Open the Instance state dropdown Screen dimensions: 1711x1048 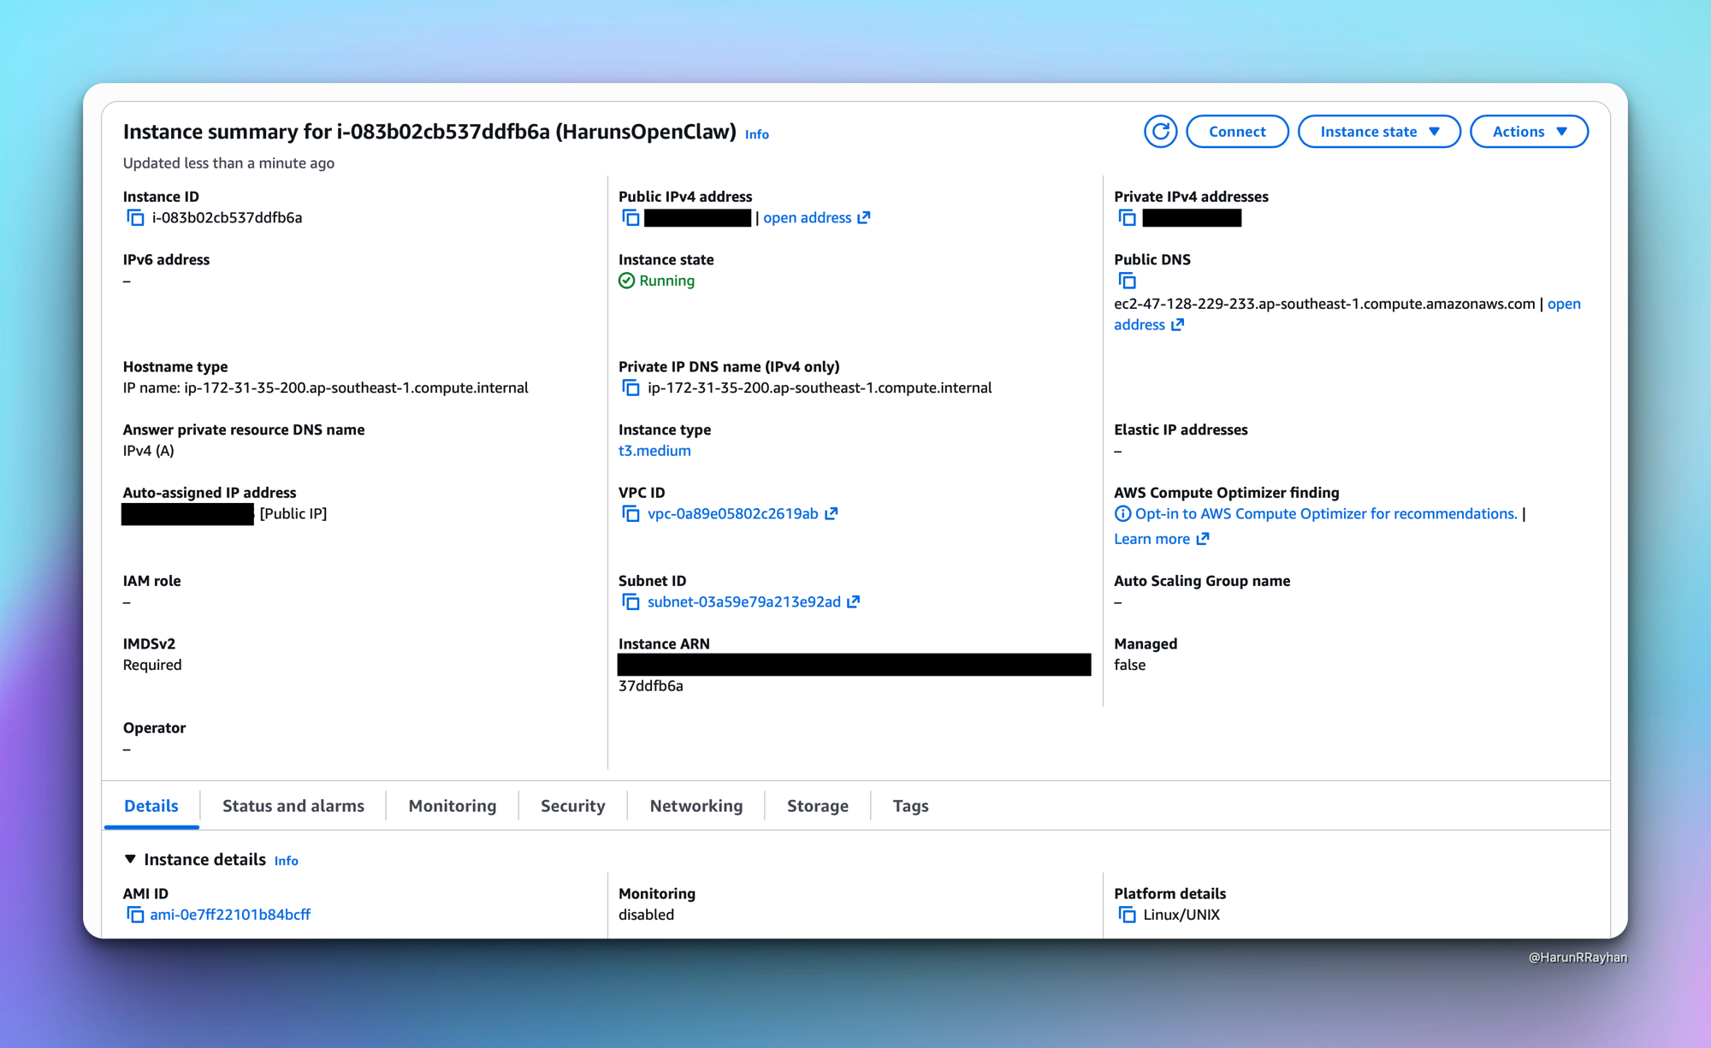1379,132
